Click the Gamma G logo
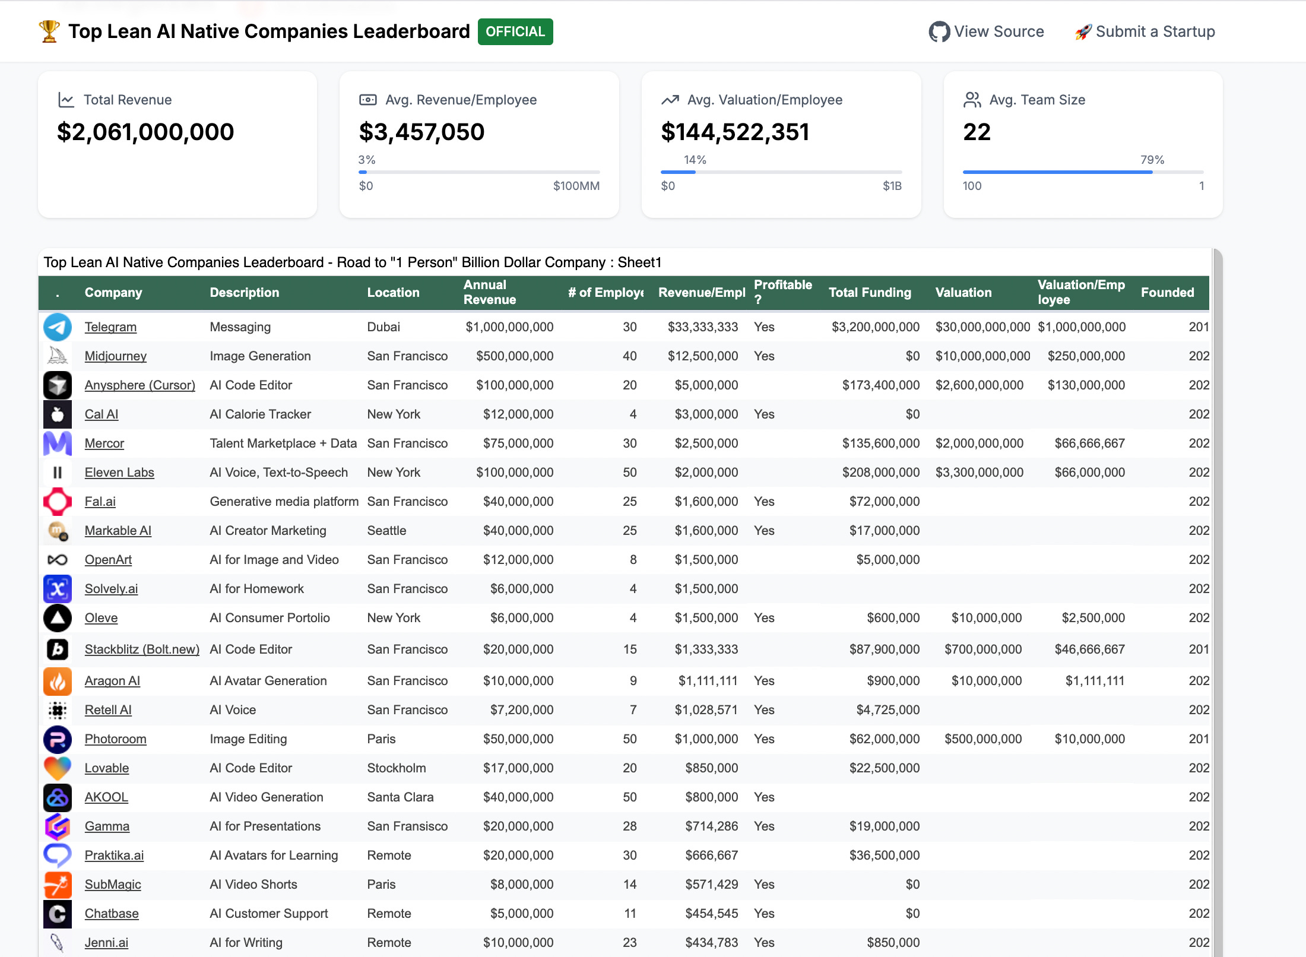The width and height of the screenshot is (1306, 957). pyautogui.click(x=58, y=826)
